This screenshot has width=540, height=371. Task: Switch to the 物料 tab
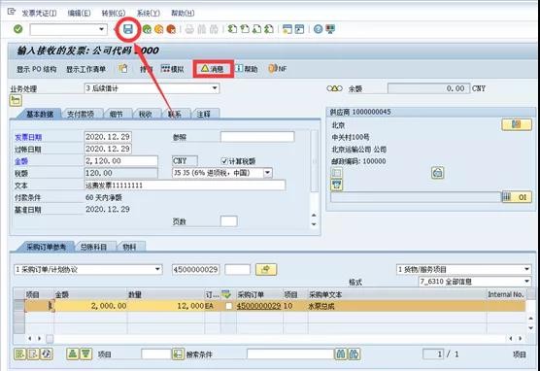(130, 247)
